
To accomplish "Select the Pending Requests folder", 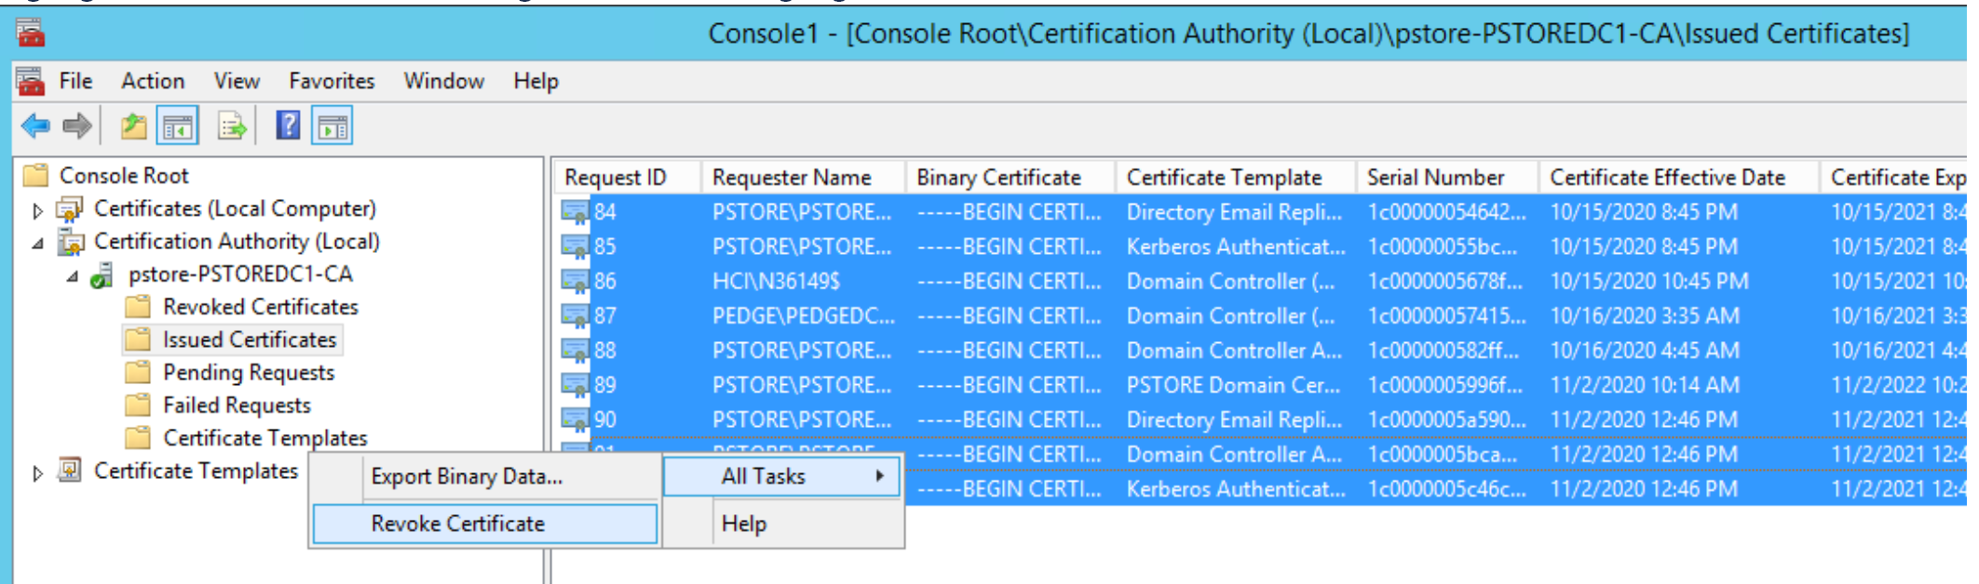I will 248,373.
